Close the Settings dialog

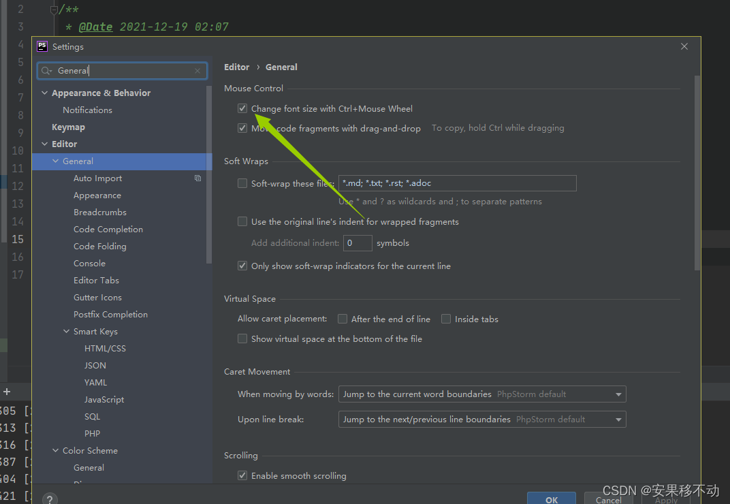(684, 46)
